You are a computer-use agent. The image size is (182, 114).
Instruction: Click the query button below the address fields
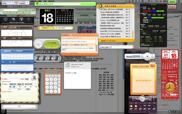28,89
